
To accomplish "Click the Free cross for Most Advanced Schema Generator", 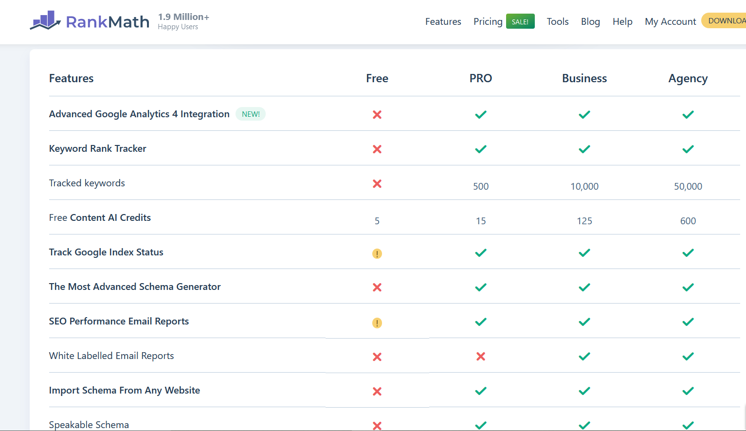I will [x=377, y=287].
